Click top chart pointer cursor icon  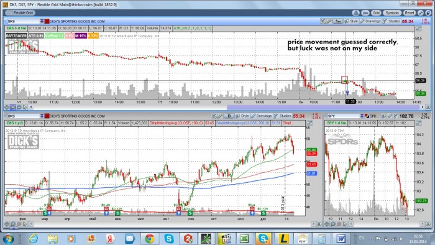(x=25, y=107)
